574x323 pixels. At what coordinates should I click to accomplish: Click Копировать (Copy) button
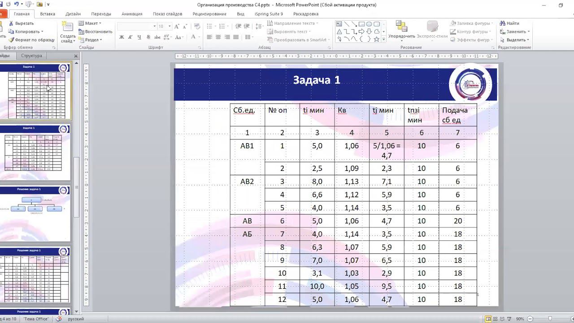point(26,31)
